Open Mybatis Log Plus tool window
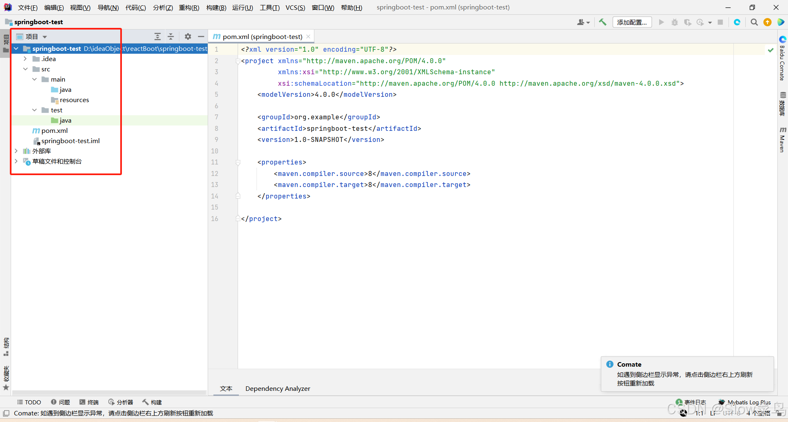The width and height of the screenshot is (788, 422). click(x=744, y=402)
